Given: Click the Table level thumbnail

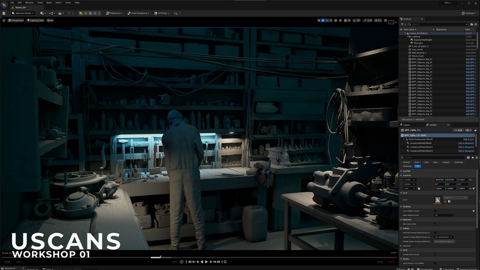Looking at the screenshot, I should [437, 200].
